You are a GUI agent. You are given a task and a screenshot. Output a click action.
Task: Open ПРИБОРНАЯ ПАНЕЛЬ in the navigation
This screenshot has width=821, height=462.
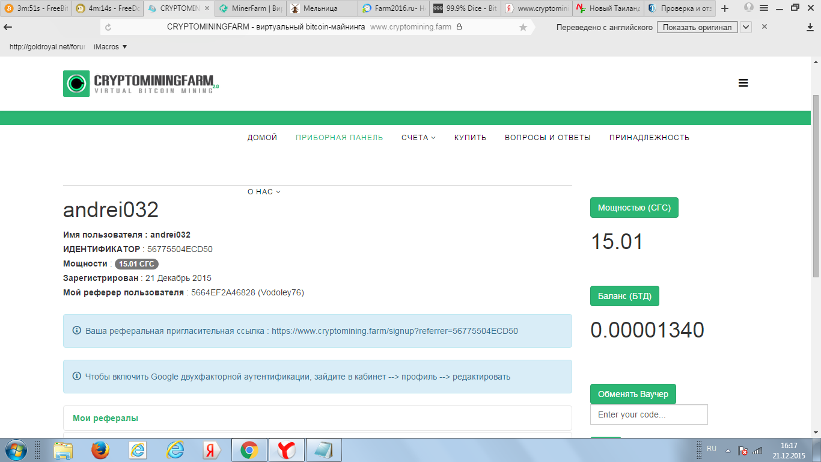click(339, 138)
